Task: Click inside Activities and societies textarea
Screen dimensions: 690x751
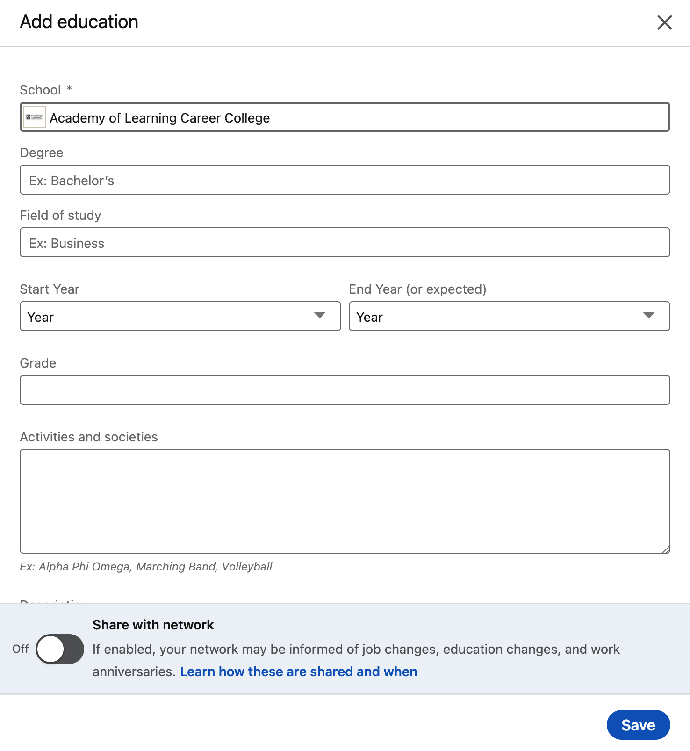Action: tap(345, 501)
